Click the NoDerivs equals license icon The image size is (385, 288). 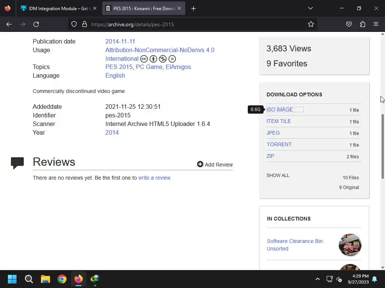tap(172, 59)
